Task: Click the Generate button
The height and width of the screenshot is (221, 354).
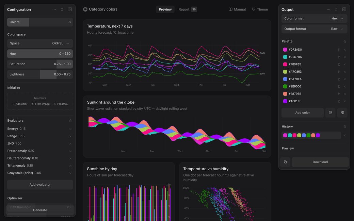Action: (x=40, y=210)
